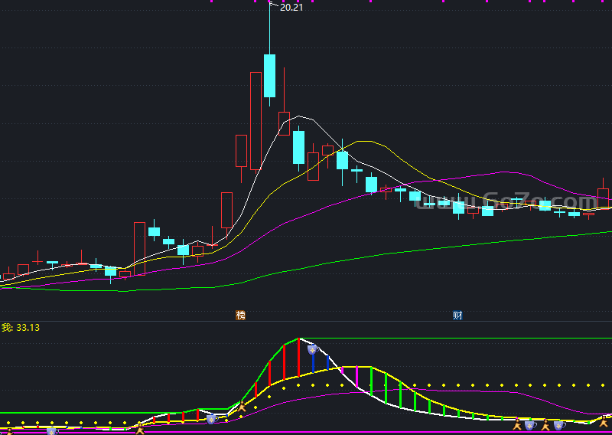
Task: Click the orange 榜 marker icon
Action: tap(241, 316)
